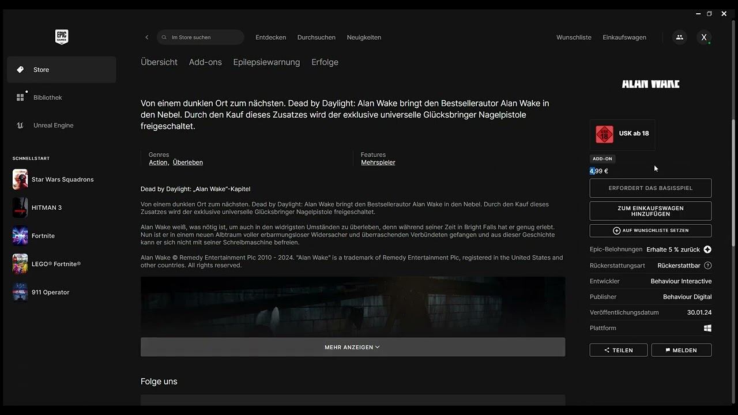Launch HITMAN 3 from Schnellstart
This screenshot has height=415, width=738.
(x=62, y=207)
